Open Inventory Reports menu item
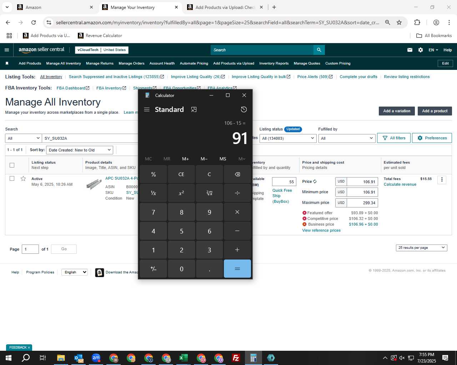 tap(274, 63)
